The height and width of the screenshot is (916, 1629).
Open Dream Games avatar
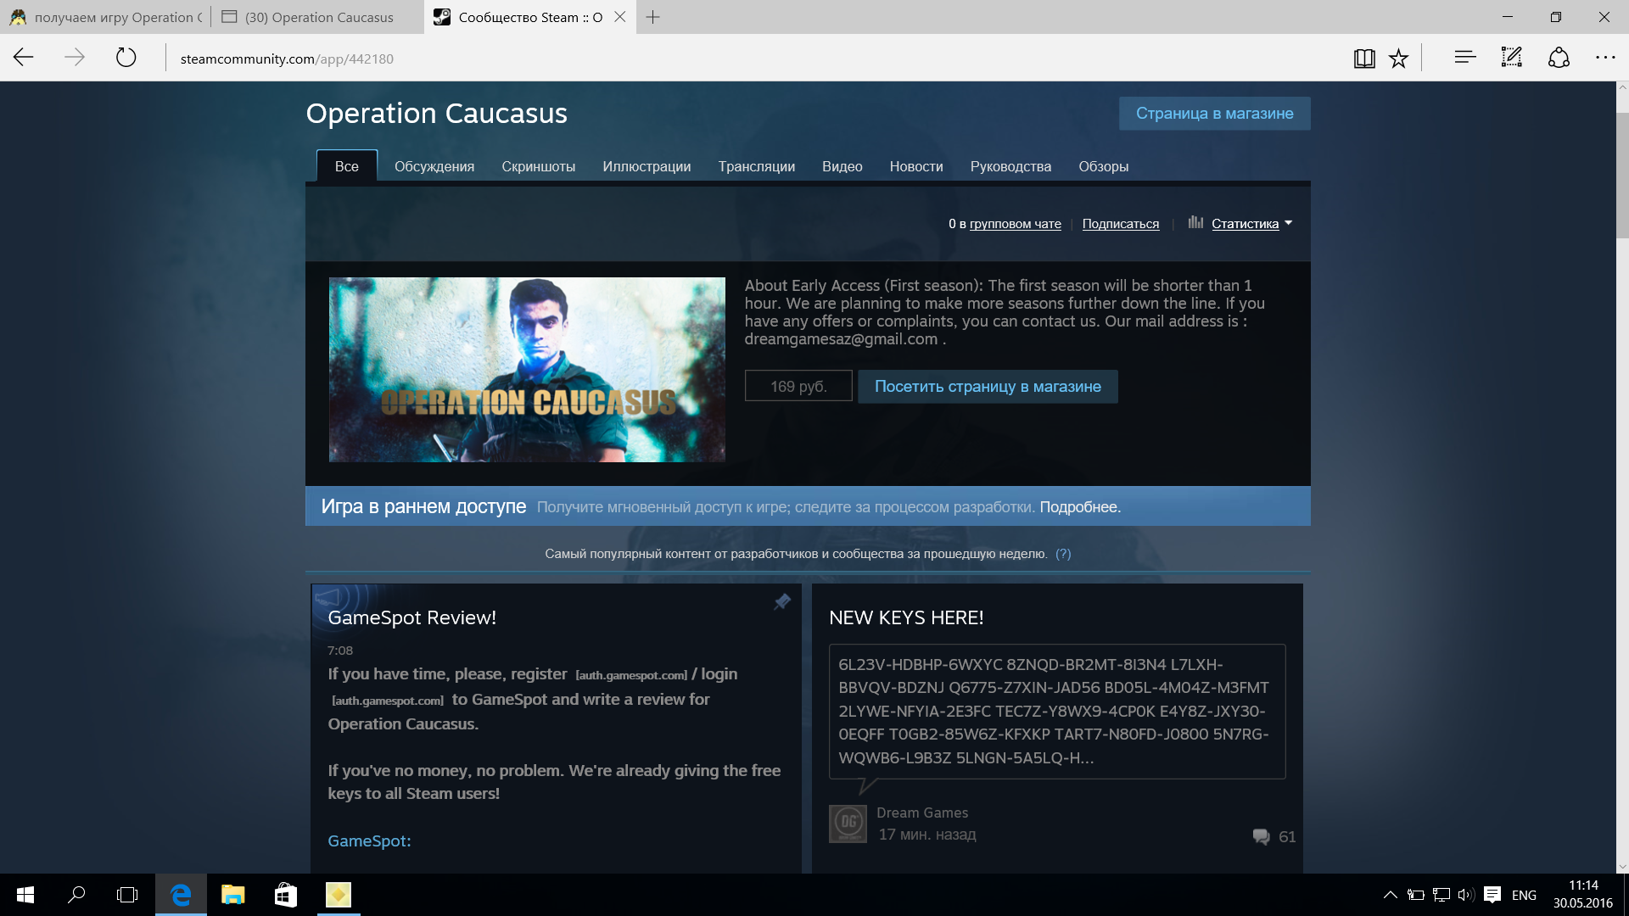point(848,824)
